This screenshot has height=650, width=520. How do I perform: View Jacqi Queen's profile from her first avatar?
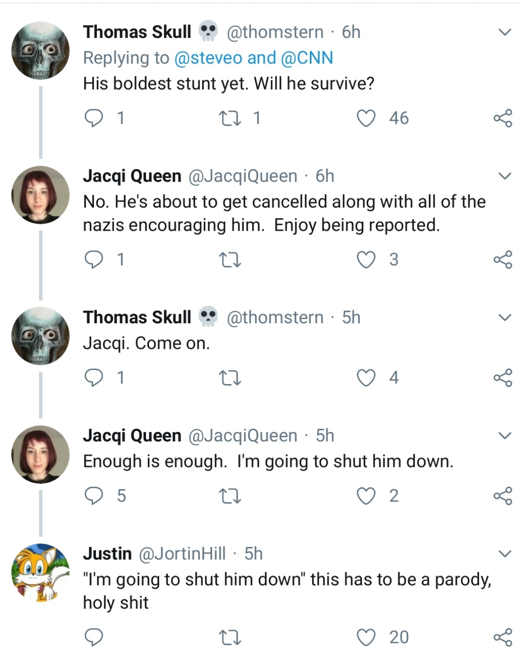coord(40,195)
